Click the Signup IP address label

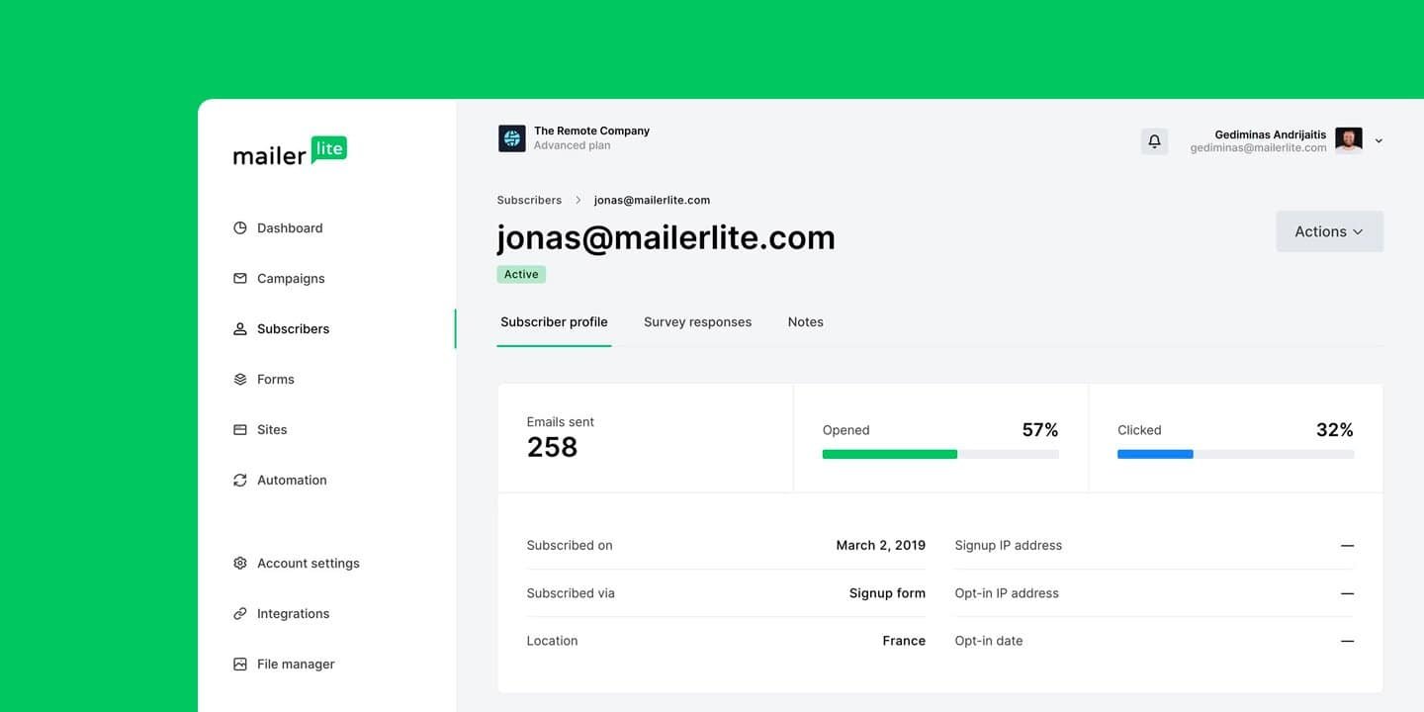(1009, 545)
